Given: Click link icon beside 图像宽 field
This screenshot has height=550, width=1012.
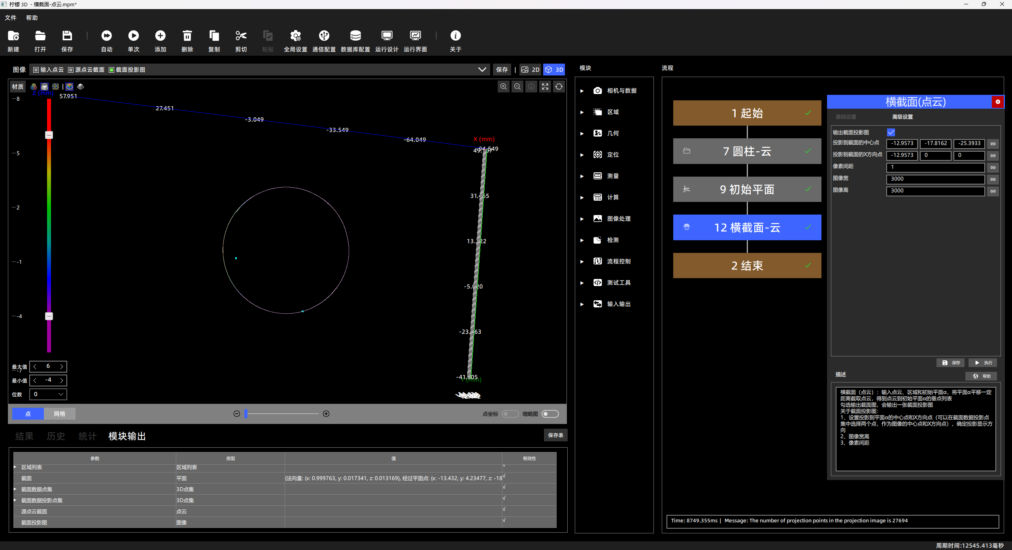Looking at the screenshot, I should click(x=993, y=179).
